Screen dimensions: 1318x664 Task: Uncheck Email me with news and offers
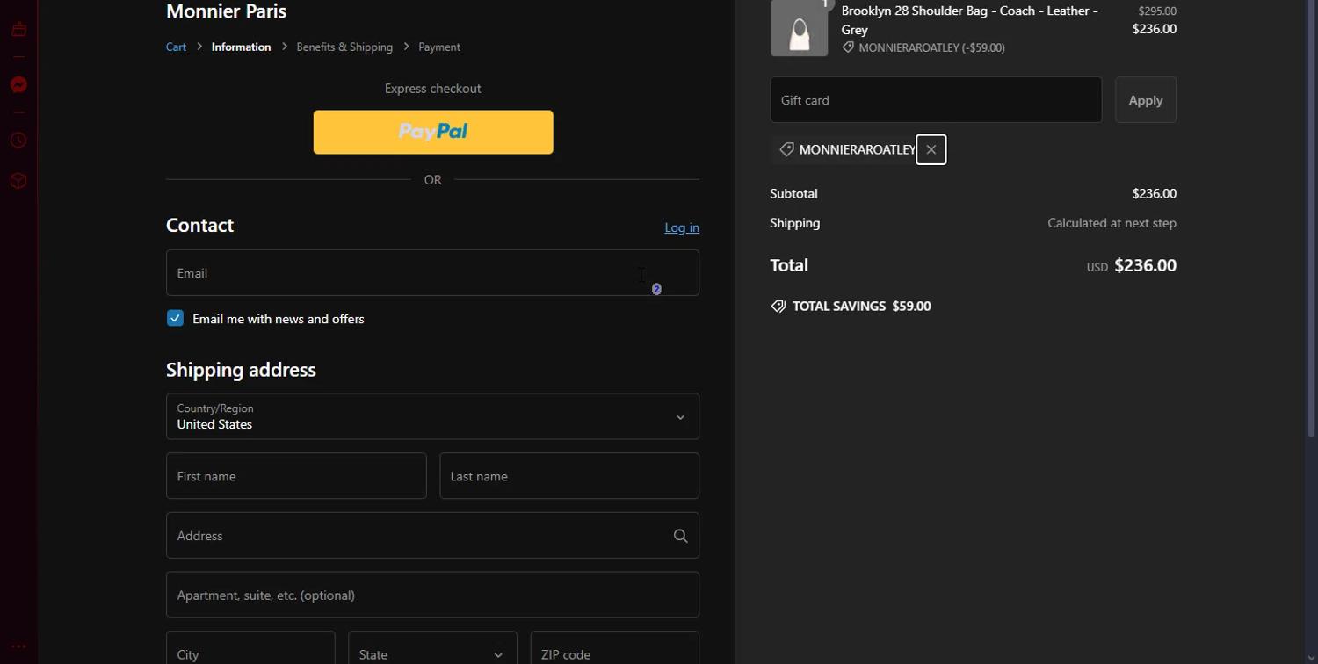click(175, 318)
